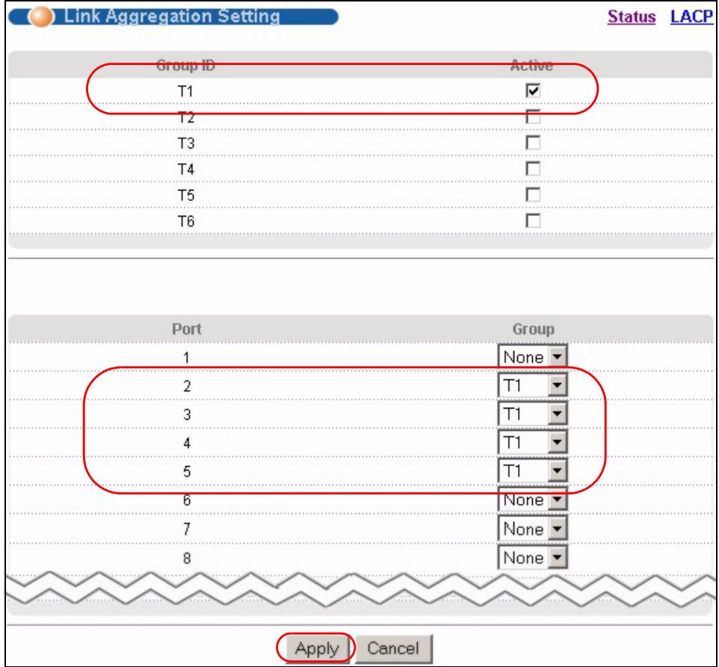Expand the Group dropdown for port 3
This screenshot has width=719, height=667.
(532, 414)
